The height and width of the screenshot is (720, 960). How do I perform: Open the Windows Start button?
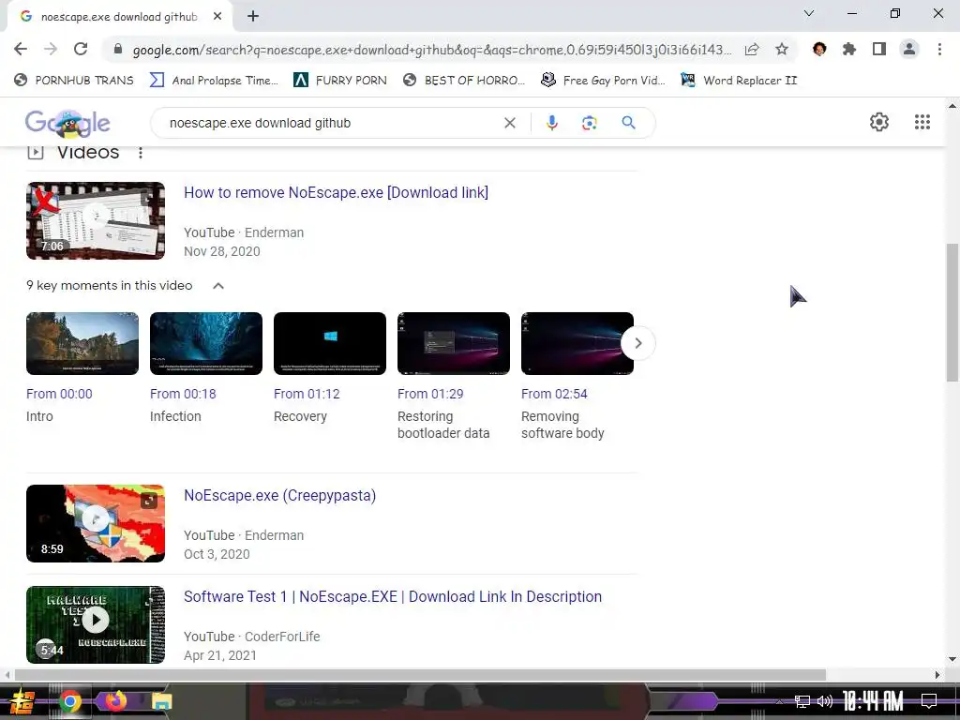click(x=22, y=701)
